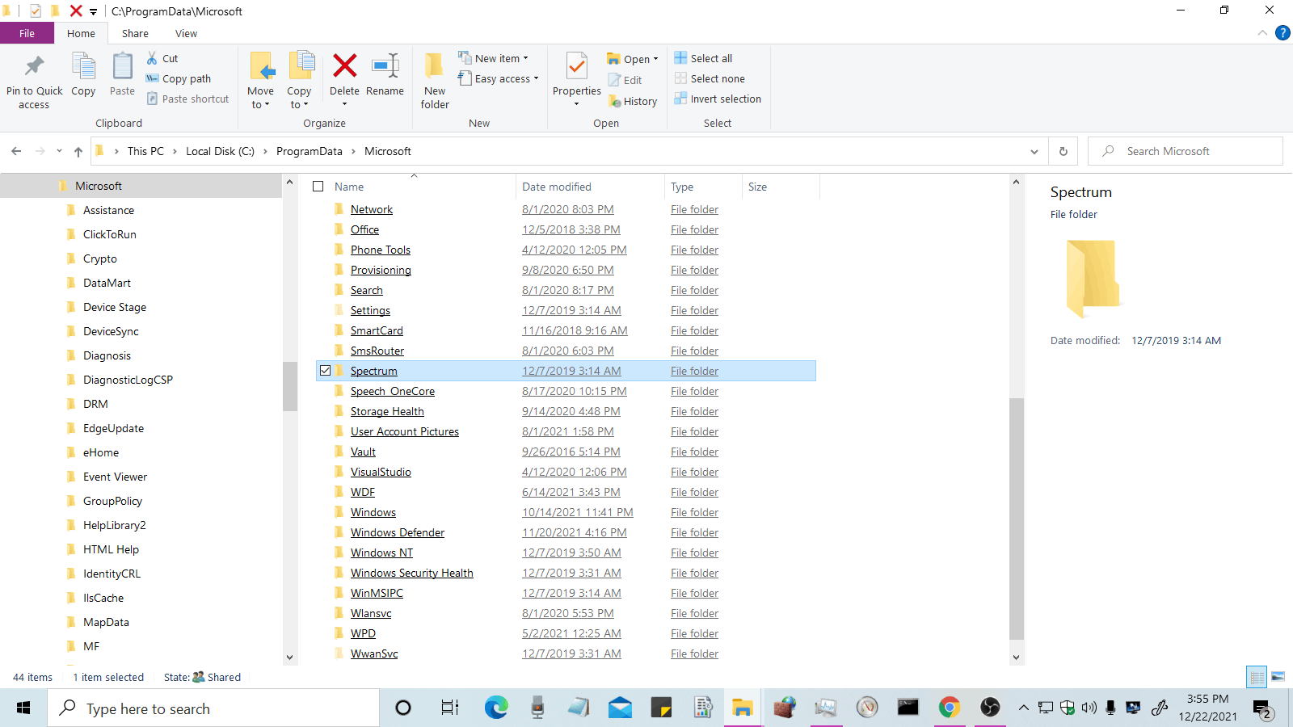1293x727 pixels.
Task: Click Paste shortcut in ribbon
Action: 188,99
